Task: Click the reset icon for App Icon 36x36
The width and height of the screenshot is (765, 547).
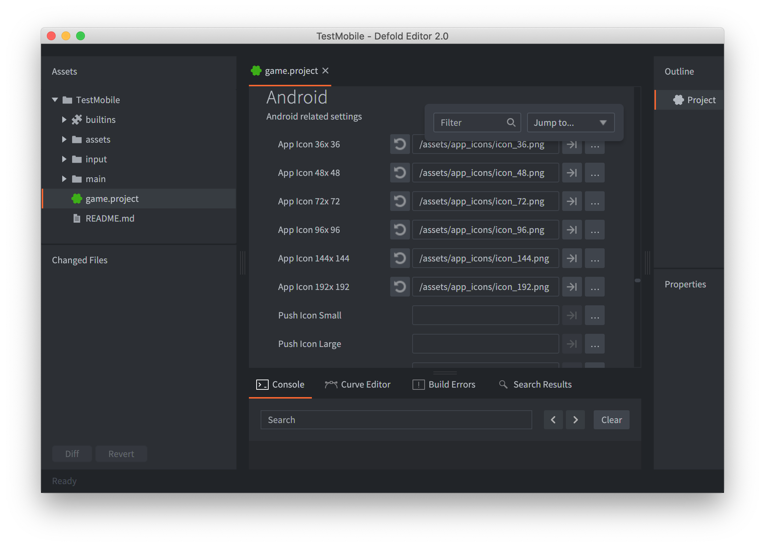Action: point(400,144)
